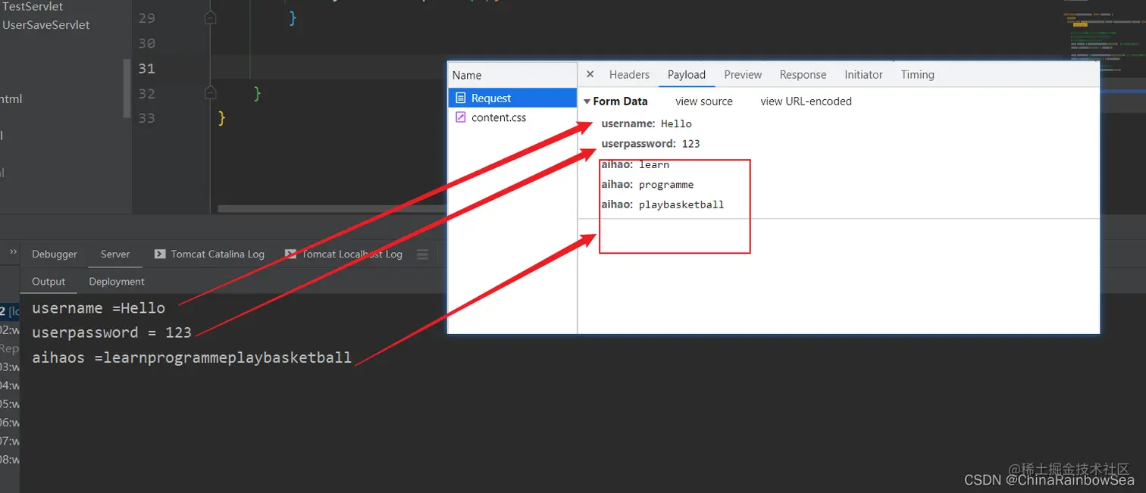The height and width of the screenshot is (493, 1146).
Task: Click the green closing brace on line 32
Action: (258, 93)
